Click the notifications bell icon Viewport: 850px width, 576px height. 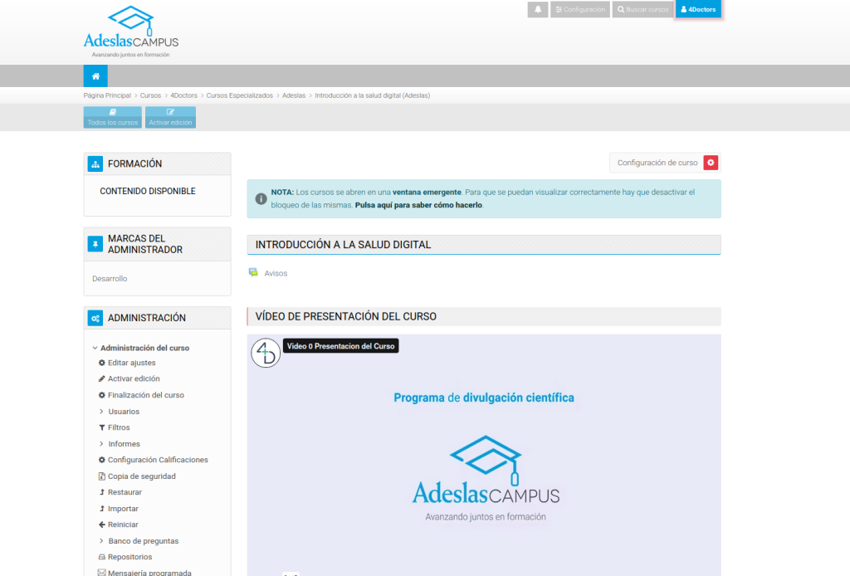coord(538,9)
